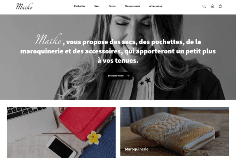Screen dimensions: 236x158
Task: Click the user account icon
Action: (x=212, y=6)
